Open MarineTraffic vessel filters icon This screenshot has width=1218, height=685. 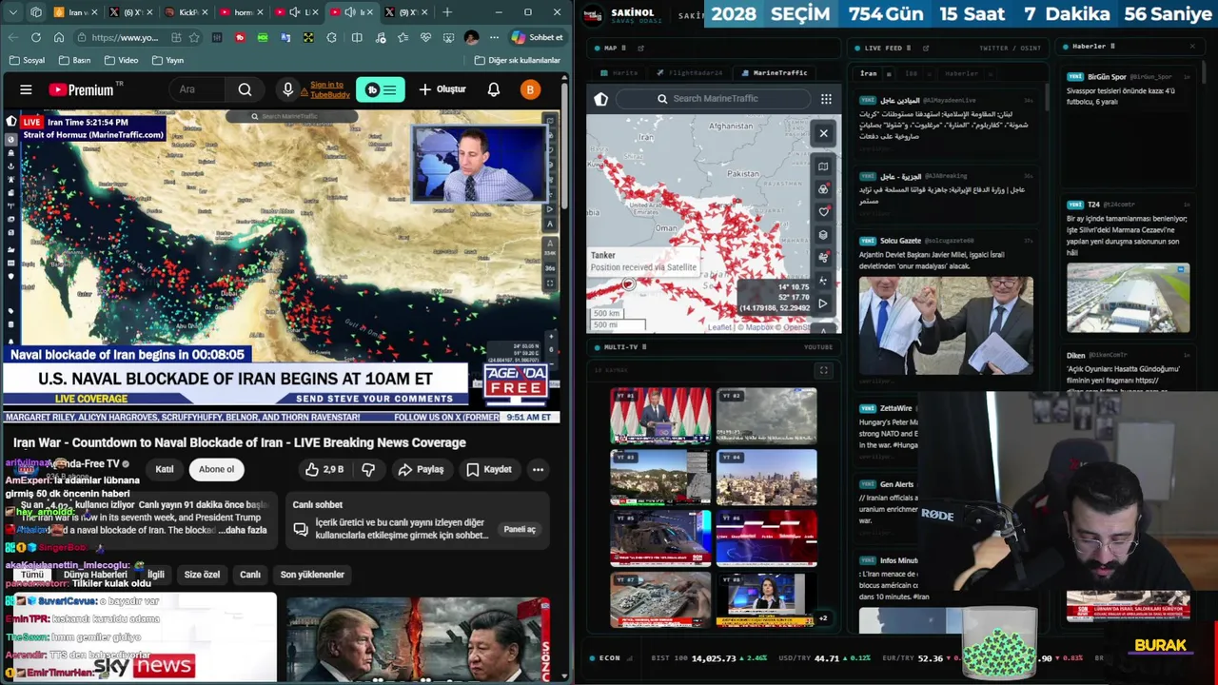(x=823, y=189)
